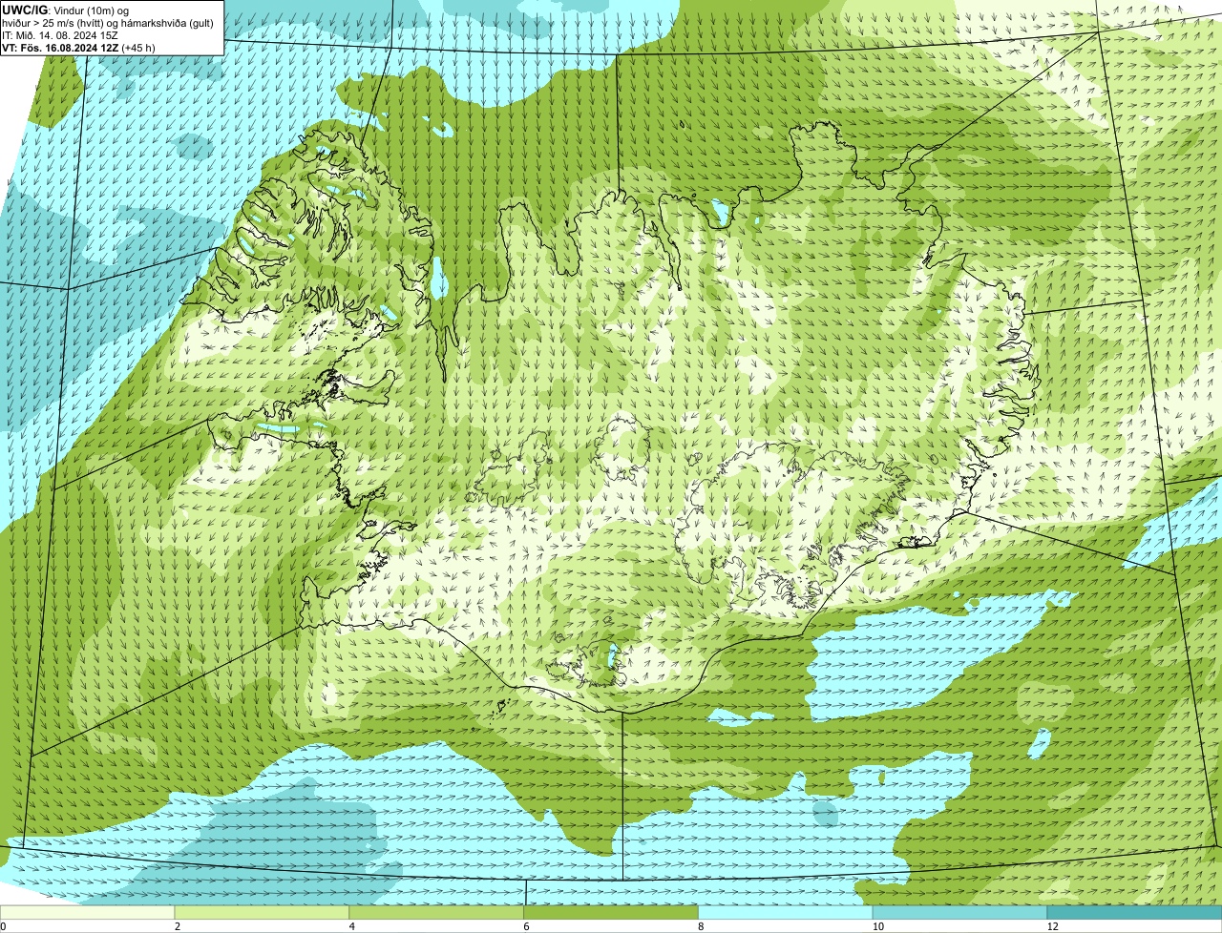The image size is (1222, 933).
Task: Click legend scale label "12"
Action: [1052, 926]
